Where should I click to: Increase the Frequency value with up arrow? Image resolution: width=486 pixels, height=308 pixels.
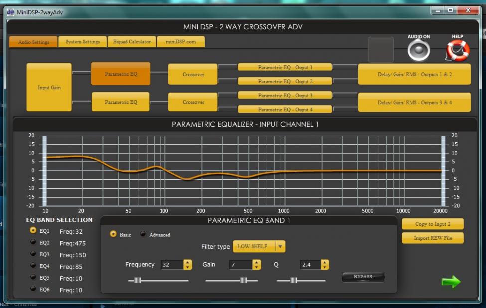click(x=187, y=262)
